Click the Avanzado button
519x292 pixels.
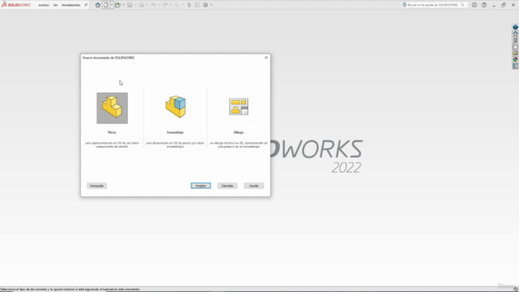[x=97, y=186]
